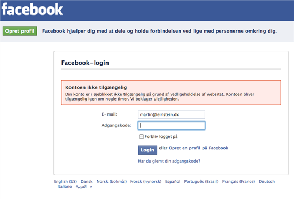Enable the Forbliv logget på checkbox
This screenshot has height=199, width=294.
tap(141, 136)
